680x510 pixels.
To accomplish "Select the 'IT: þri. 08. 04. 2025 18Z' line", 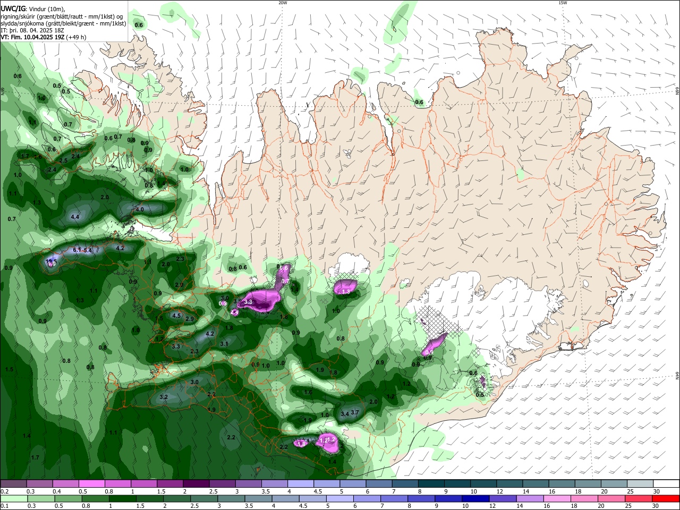I will click(32, 30).
